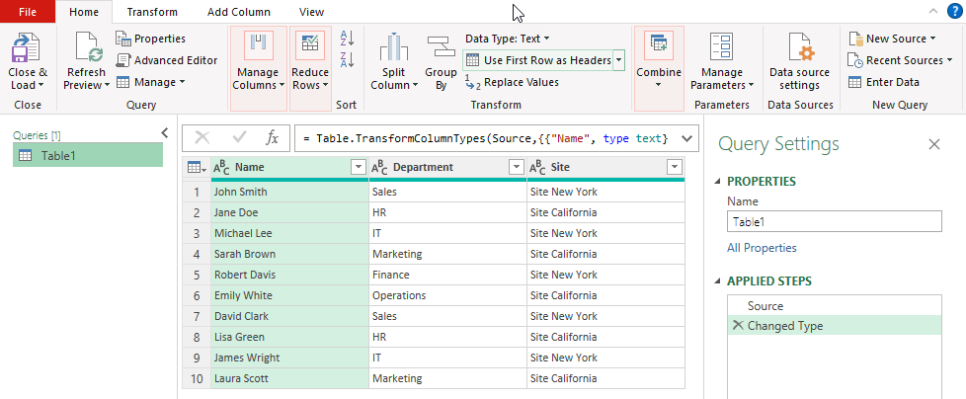The height and width of the screenshot is (399, 966).
Task: Switch to the Add Column tab
Action: point(239,12)
